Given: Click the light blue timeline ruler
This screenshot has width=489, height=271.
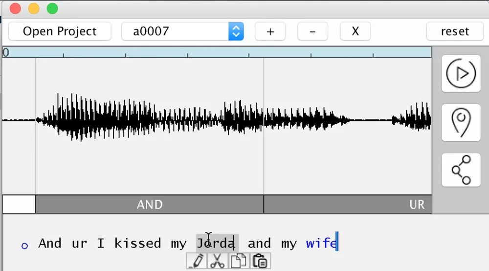Looking at the screenshot, I should click(217, 52).
